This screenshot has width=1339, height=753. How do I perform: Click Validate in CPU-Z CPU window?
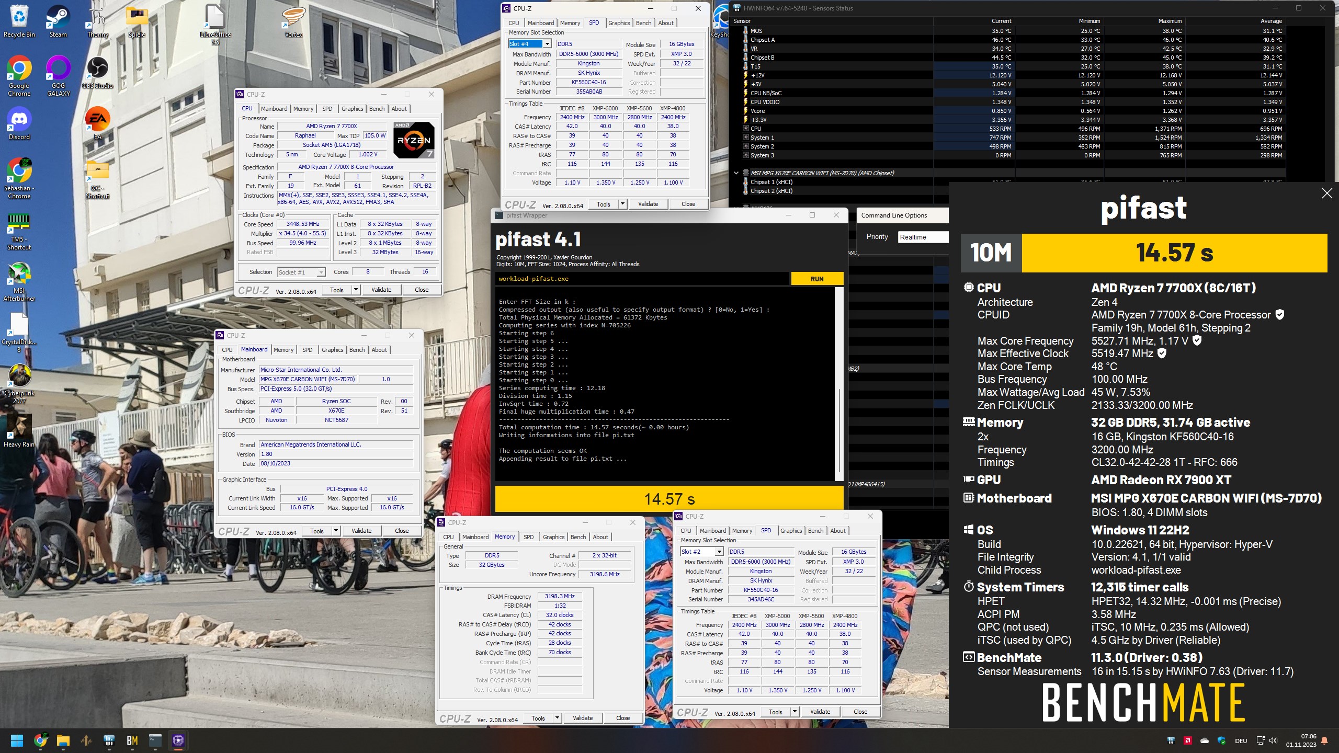point(381,290)
